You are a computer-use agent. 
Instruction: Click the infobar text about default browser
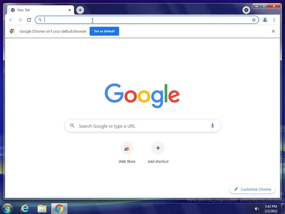tap(53, 31)
